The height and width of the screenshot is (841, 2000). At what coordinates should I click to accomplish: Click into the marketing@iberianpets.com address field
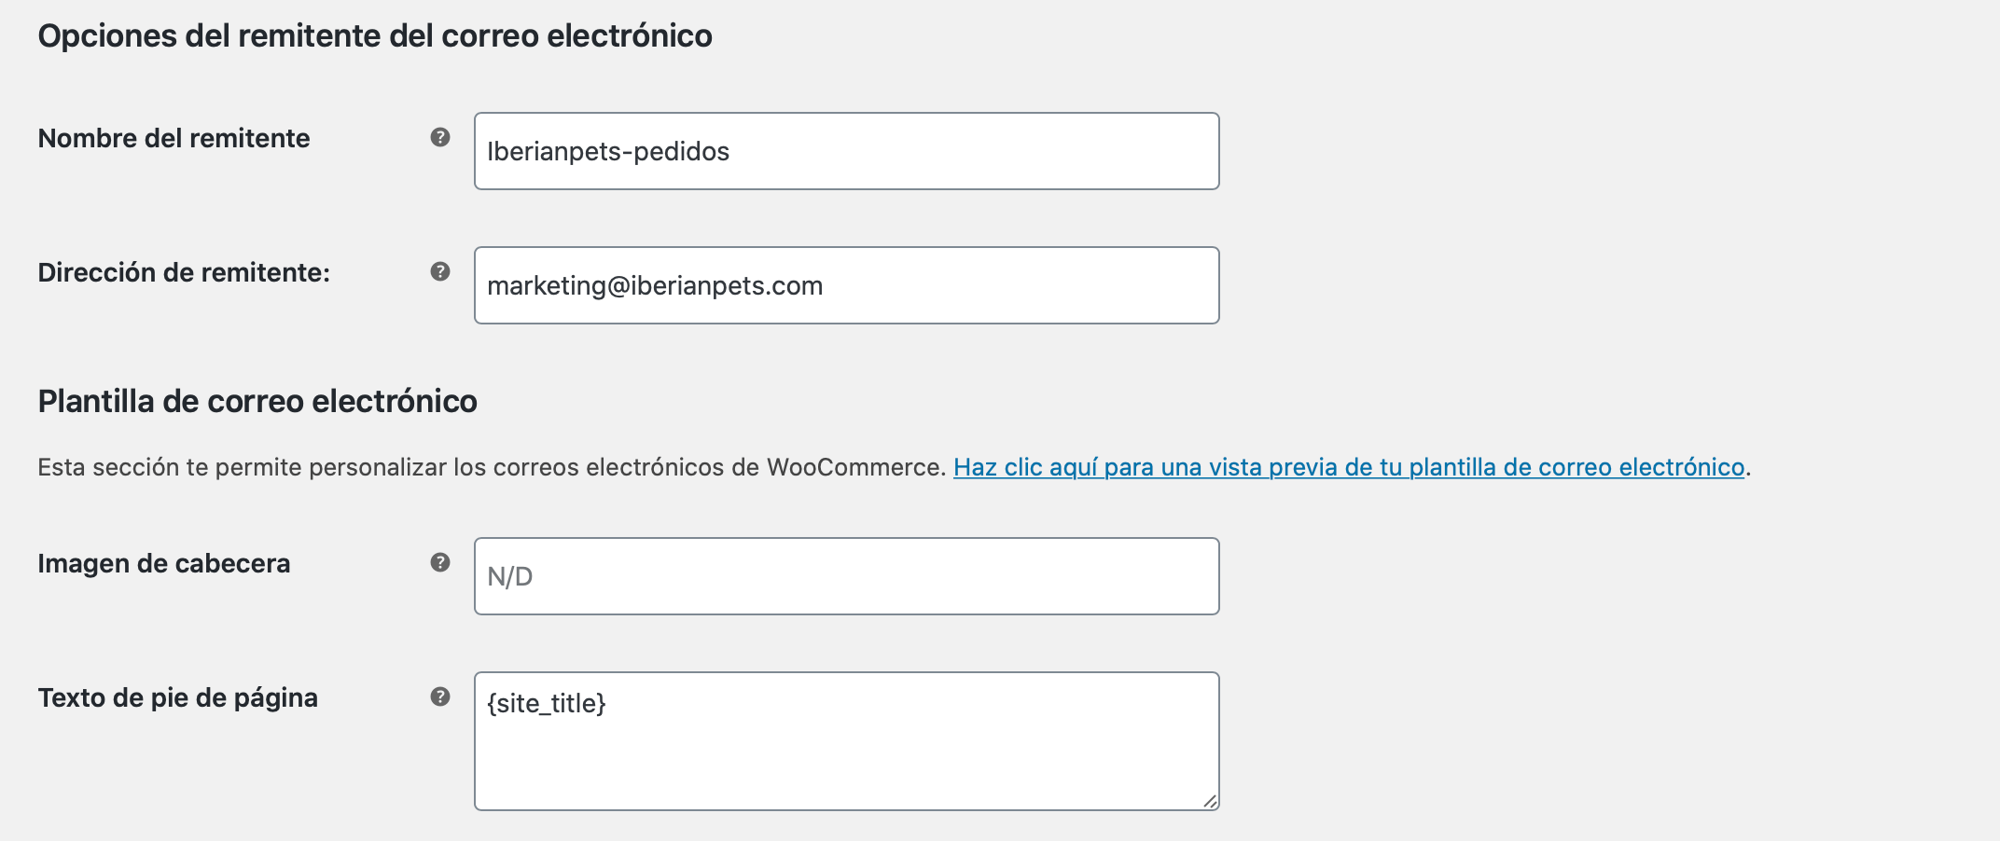coord(847,285)
